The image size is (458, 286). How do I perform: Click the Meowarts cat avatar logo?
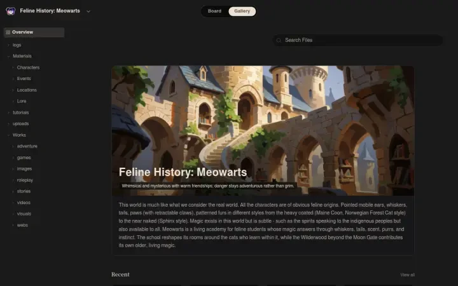[x=11, y=11]
